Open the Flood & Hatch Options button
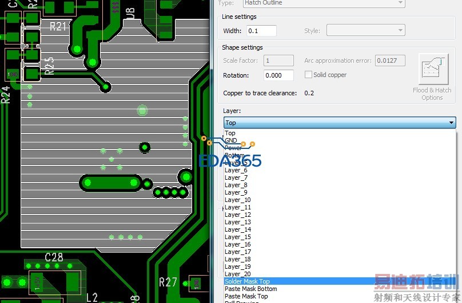The width and height of the screenshot is (462, 303). click(x=432, y=77)
